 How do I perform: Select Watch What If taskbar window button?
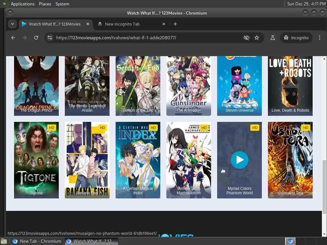(x=91, y=241)
